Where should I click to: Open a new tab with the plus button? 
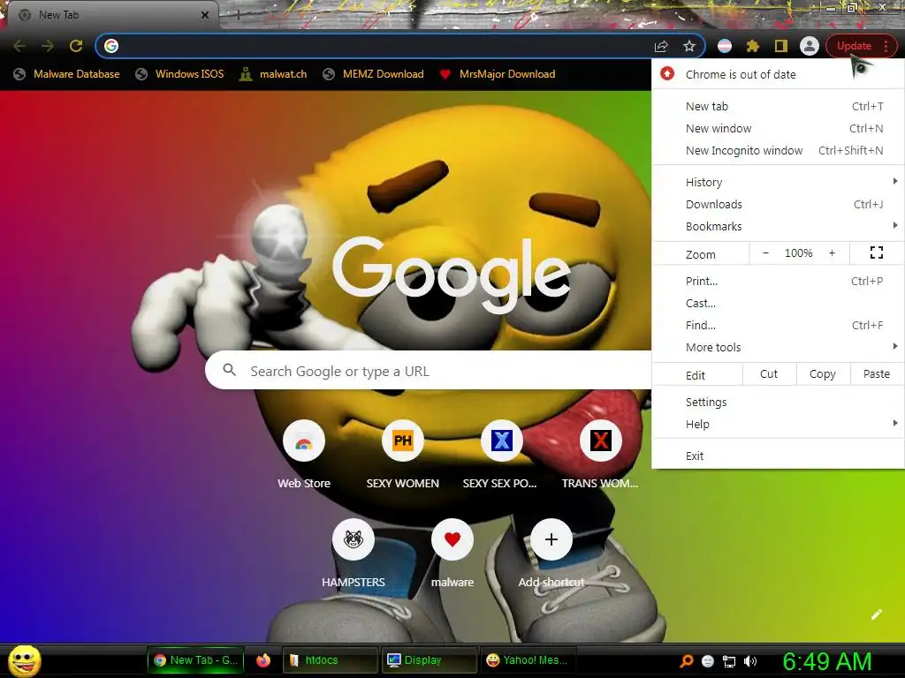pos(238,16)
